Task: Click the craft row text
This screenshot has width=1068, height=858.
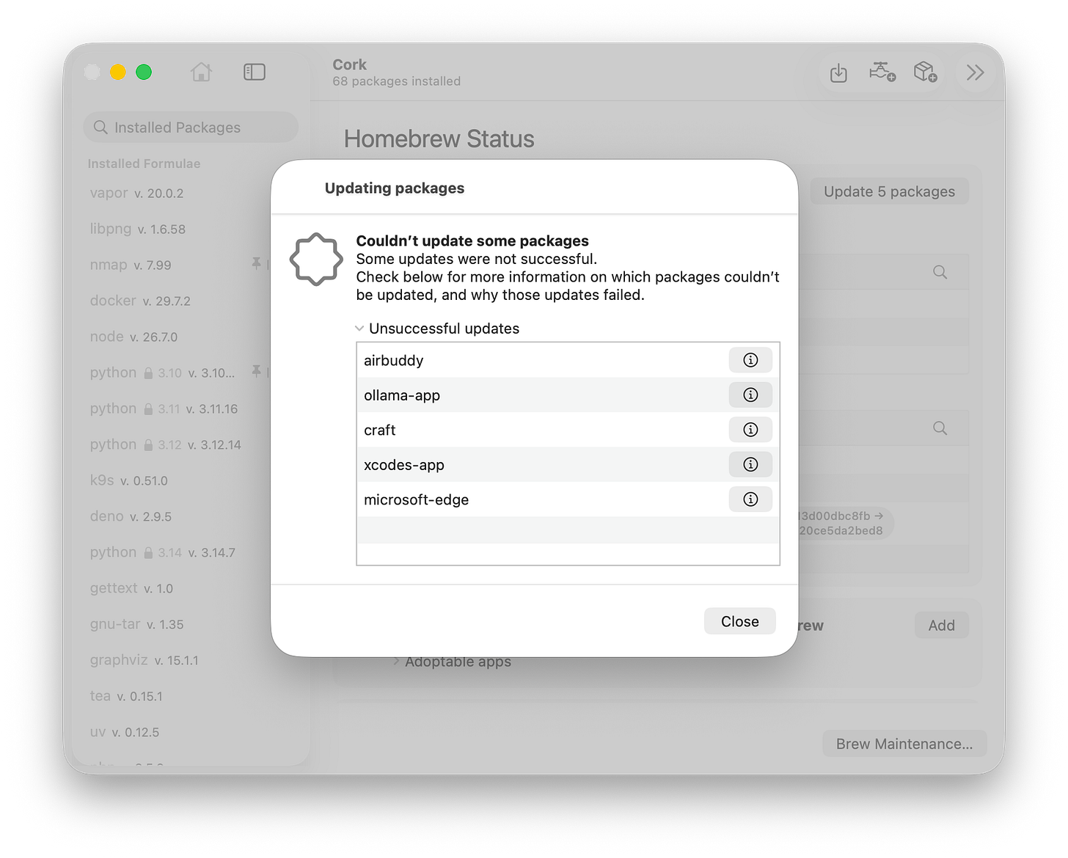Action: [x=380, y=430]
